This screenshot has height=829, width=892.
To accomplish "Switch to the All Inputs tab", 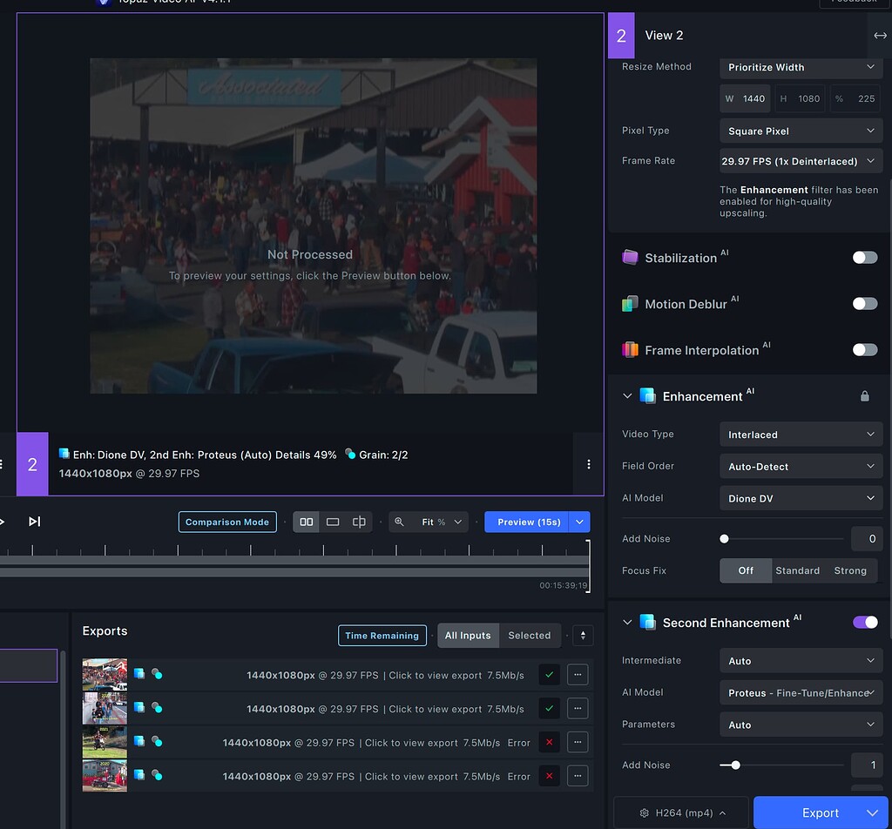I will coord(468,636).
